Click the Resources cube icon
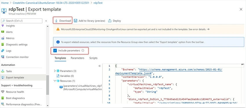 click(x=58, y=81)
